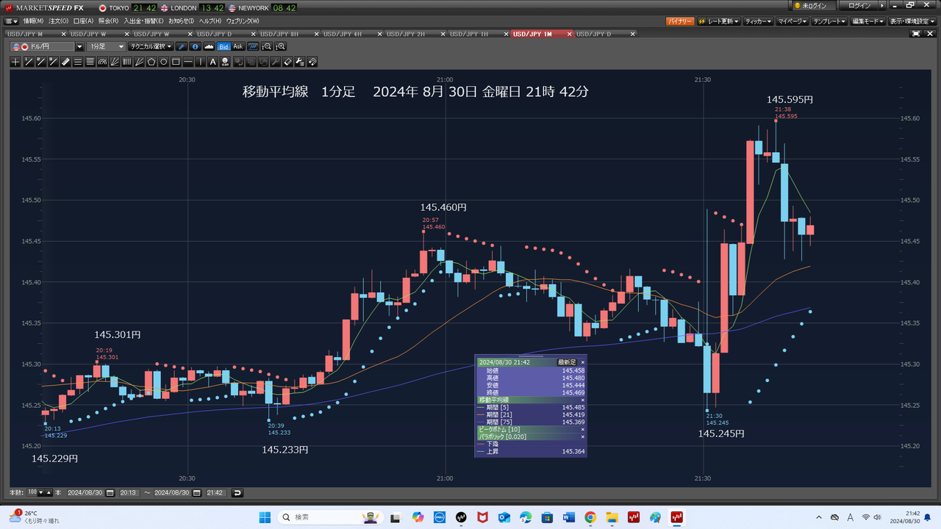This screenshot has height=529, width=941.
Task: Select the text annotation tool
Action: (213, 62)
